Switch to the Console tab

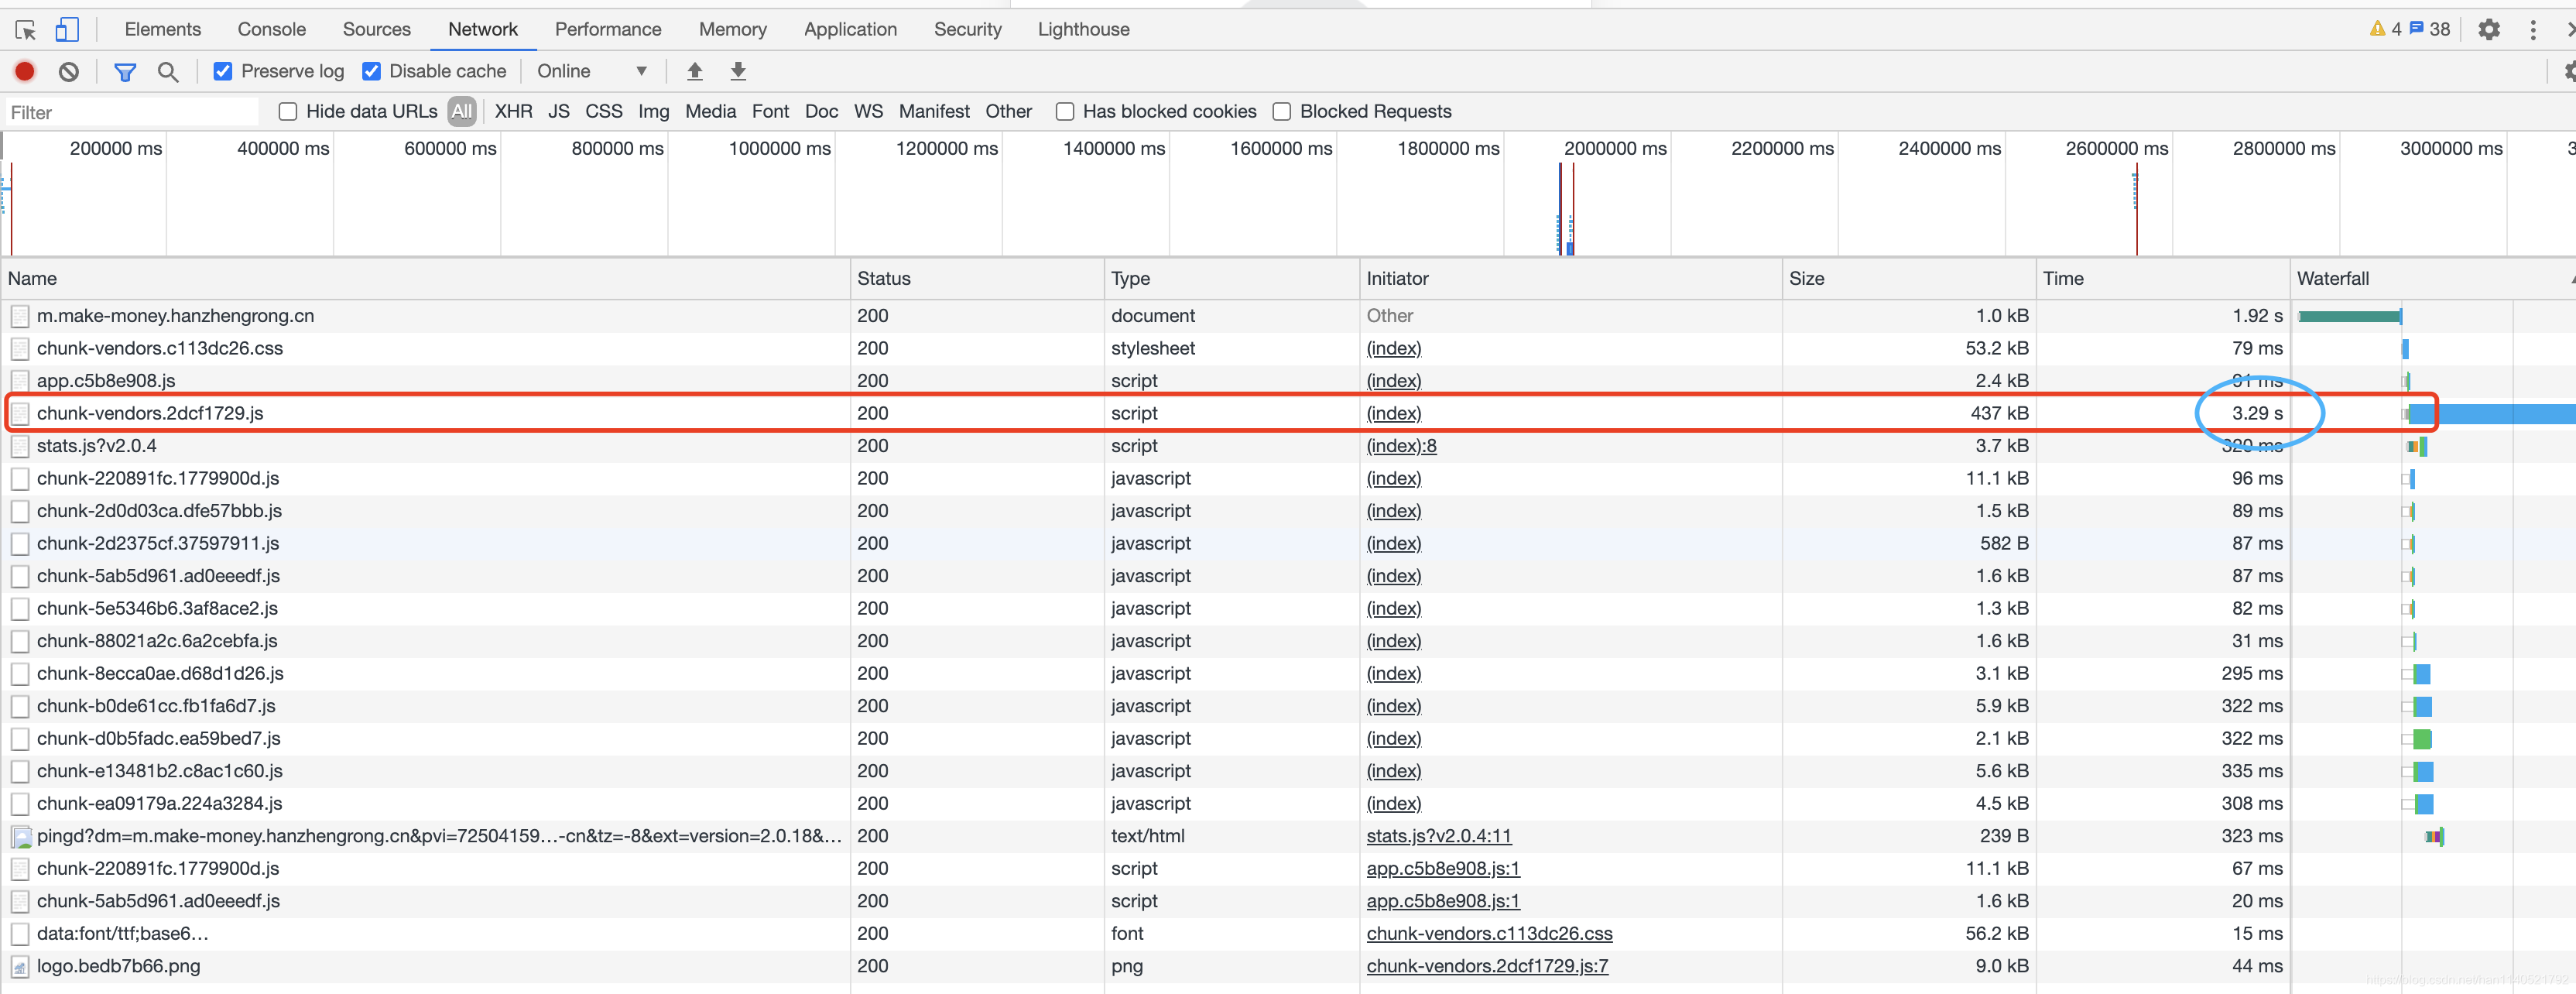pos(271,29)
